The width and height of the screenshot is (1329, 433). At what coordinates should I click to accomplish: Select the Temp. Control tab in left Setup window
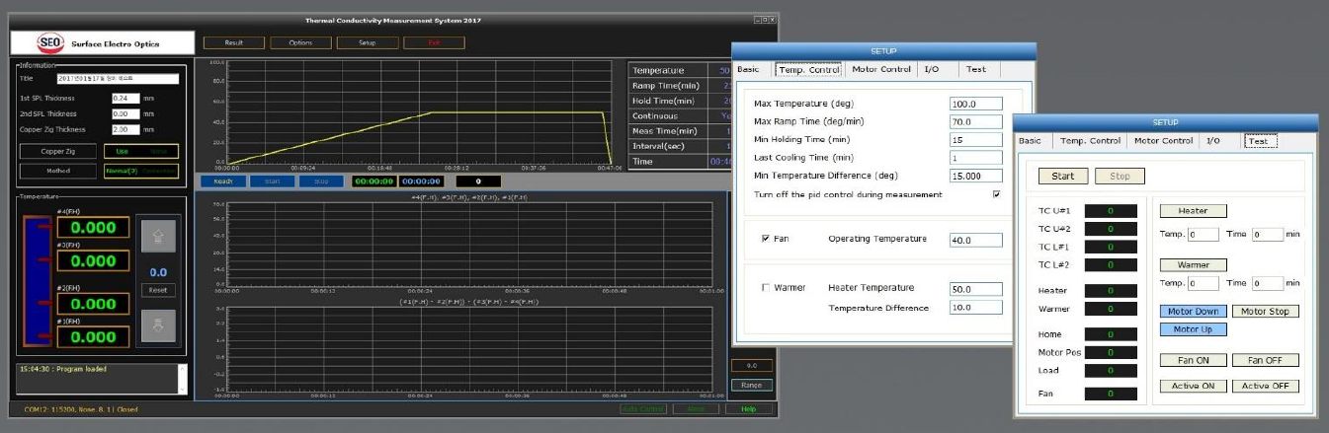point(808,70)
